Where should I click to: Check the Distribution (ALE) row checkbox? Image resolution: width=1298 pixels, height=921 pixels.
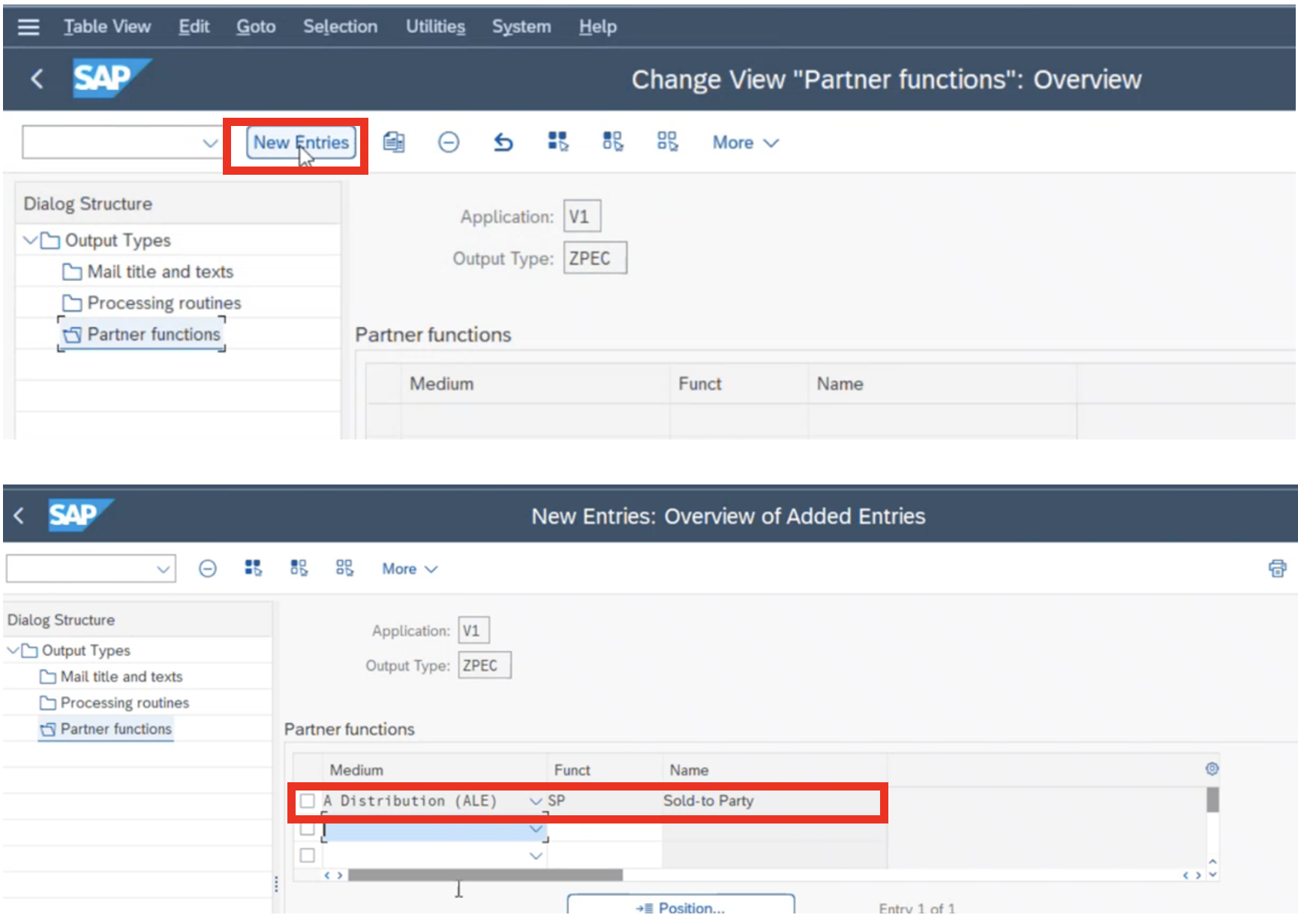[307, 801]
